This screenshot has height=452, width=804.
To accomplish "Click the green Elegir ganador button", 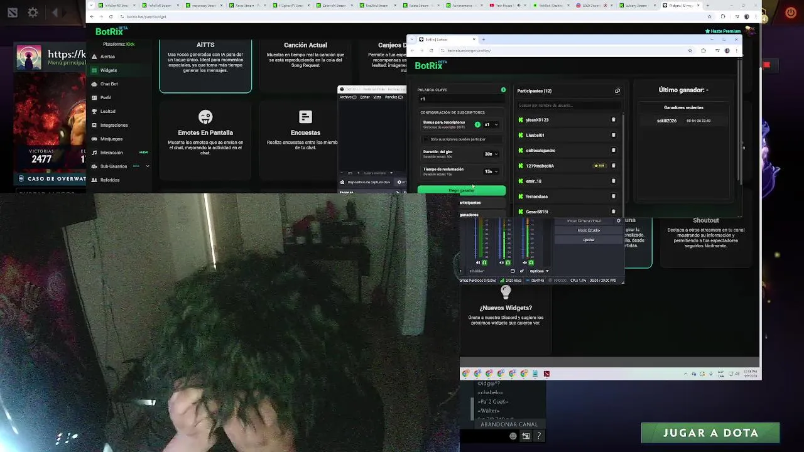I will click(461, 190).
